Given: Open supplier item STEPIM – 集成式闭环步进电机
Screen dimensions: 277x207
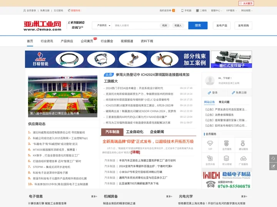Looking at the screenshot, I should pos(52,167).
